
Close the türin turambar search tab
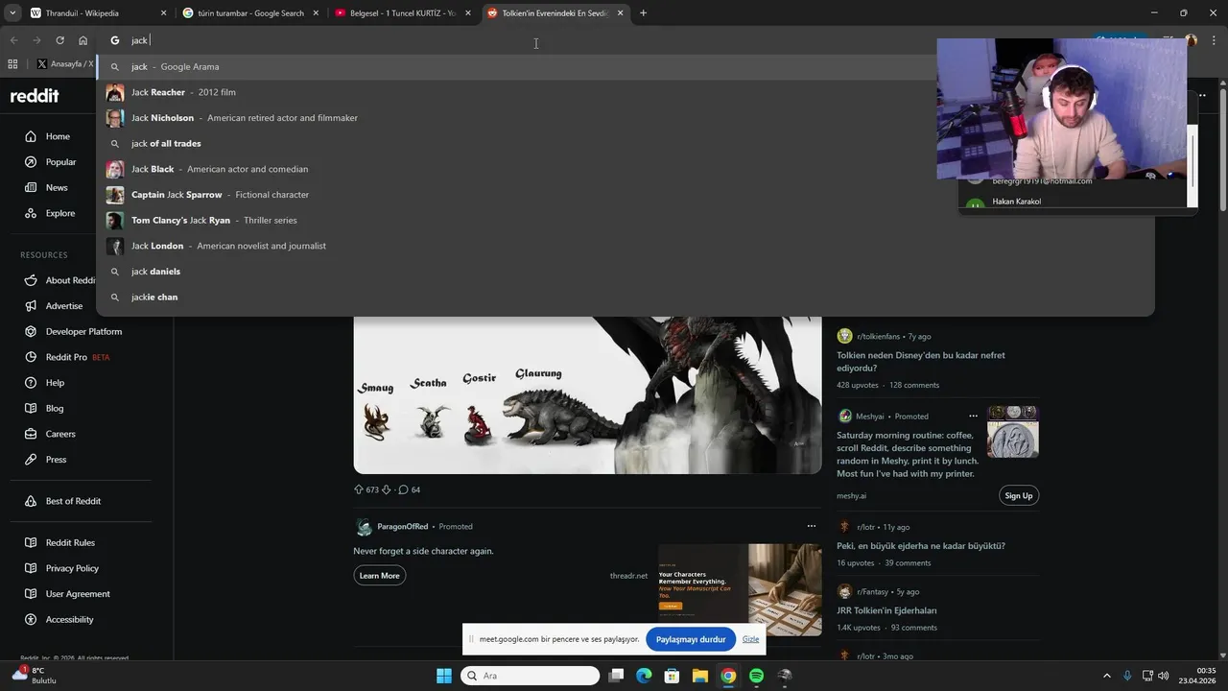[x=316, y=13]
